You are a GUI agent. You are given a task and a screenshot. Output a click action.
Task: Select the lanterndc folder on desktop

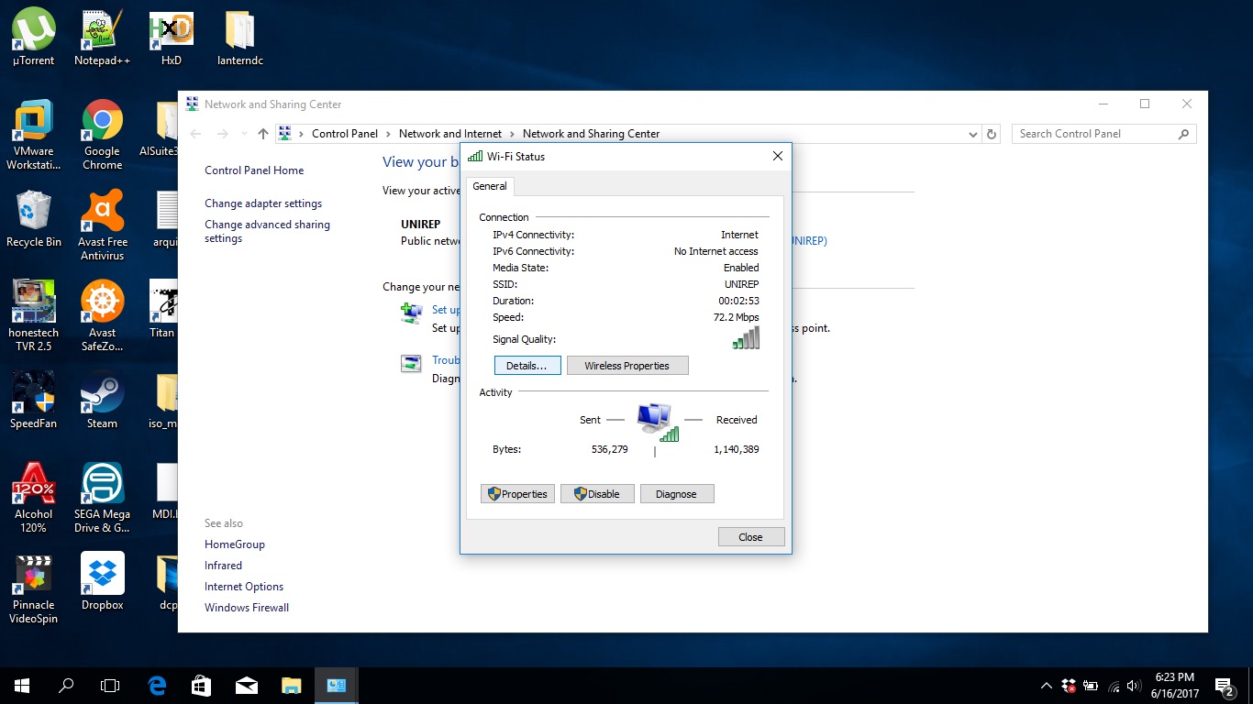point(240,38)
